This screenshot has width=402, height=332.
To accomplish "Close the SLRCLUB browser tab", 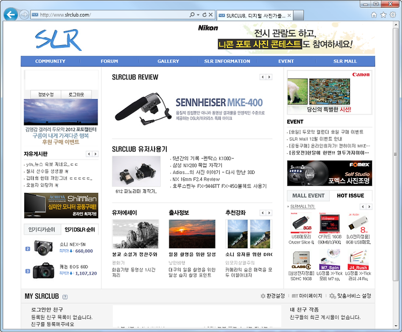I will coord(289,16).
